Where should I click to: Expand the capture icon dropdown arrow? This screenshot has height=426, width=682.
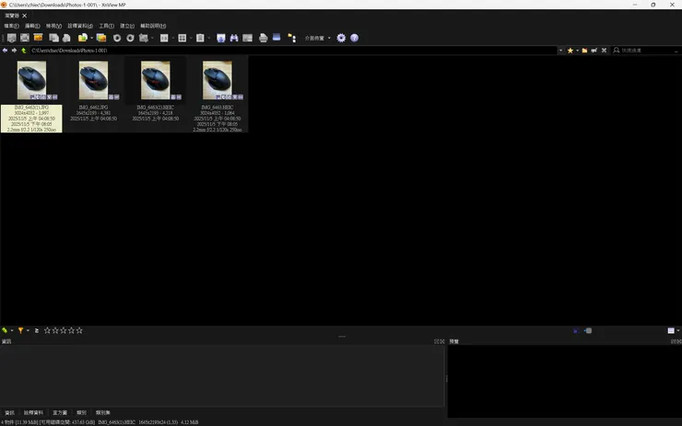[152, 39]
